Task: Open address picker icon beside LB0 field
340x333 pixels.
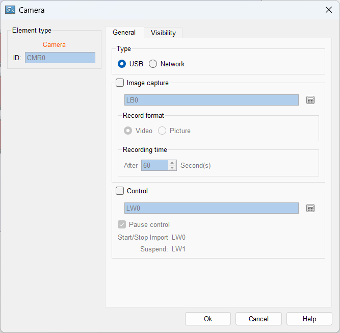Action: tap(310, 100)
